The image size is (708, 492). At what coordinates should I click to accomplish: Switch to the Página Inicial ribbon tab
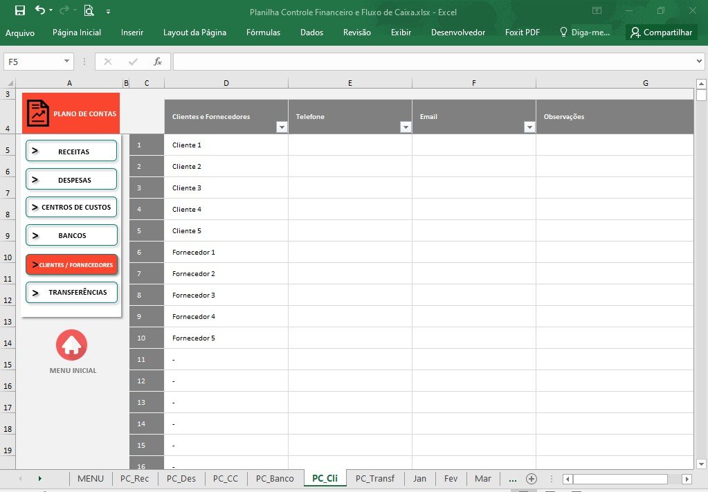point(77,33)
